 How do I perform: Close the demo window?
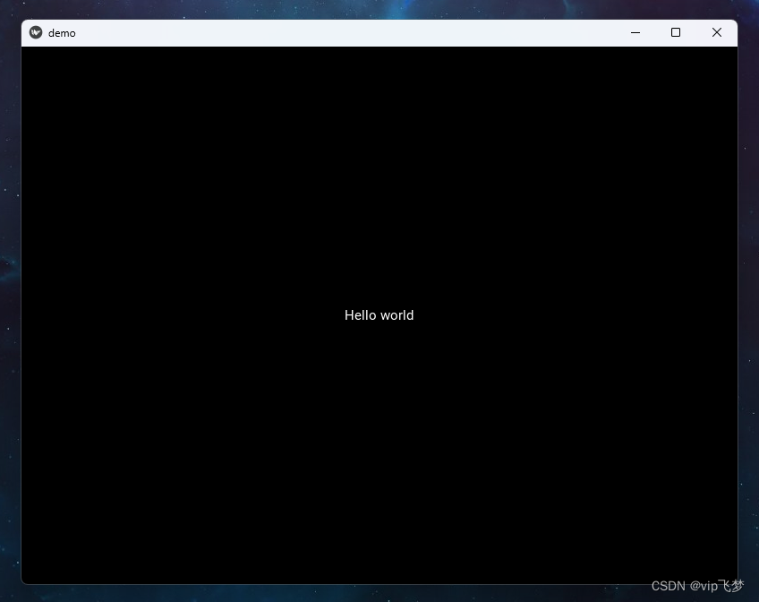pos(717,32)
